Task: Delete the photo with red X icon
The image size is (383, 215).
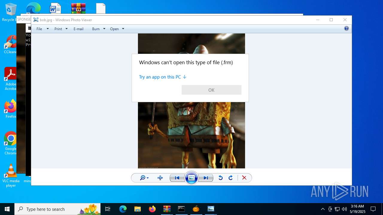Action: [244, 178]
